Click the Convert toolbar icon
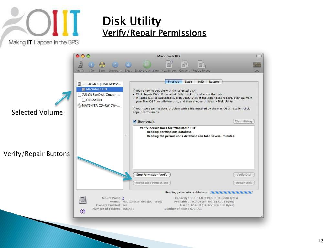The width and height of the screenshot is (331, 248). pyautogui.click(x=185, y=64)
